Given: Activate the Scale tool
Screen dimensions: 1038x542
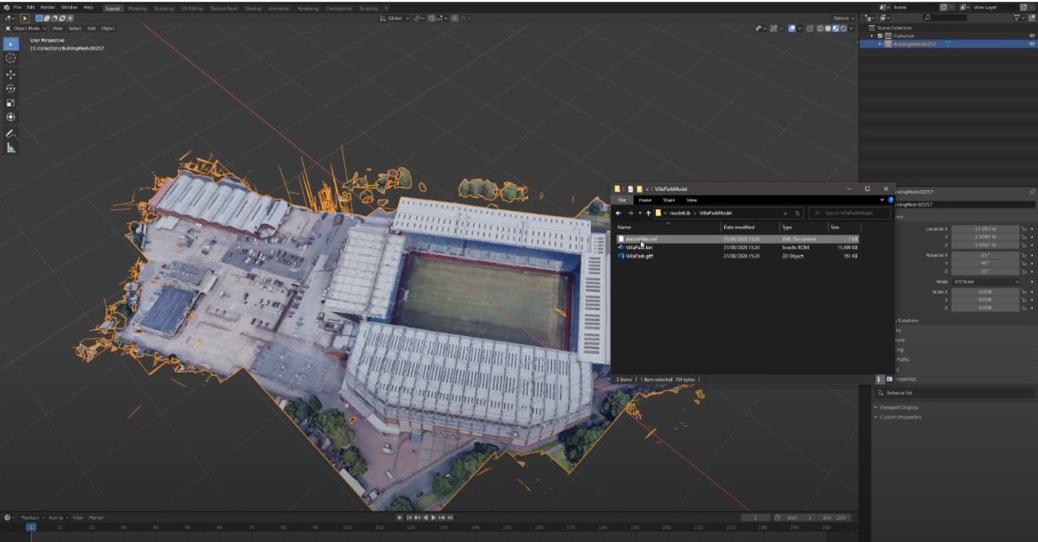Looking at the screenshot, I should [x=11, y=103].
